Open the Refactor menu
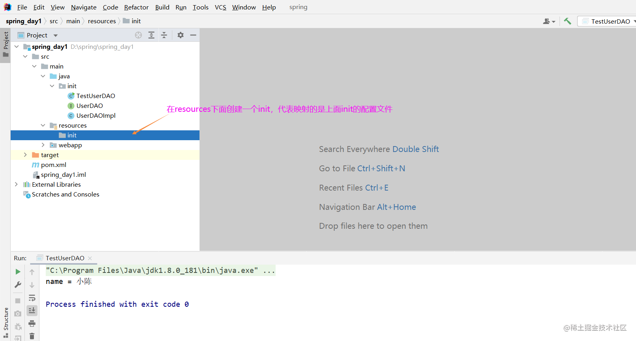 coord(136,7)
